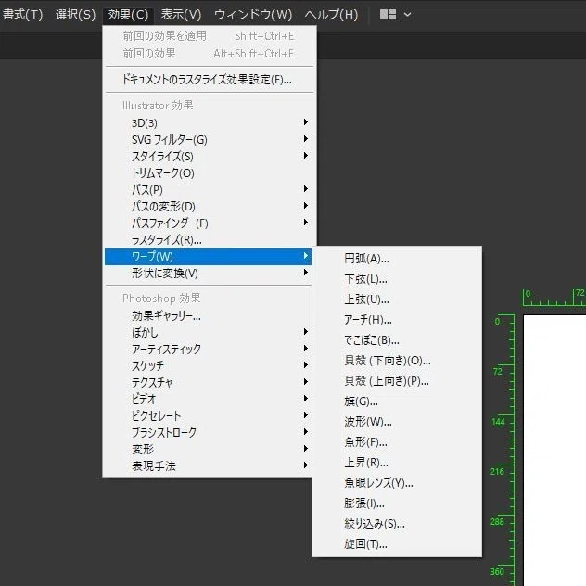
Task: Choose アーチ(H)... warp style
Action: tap(397, 320)
